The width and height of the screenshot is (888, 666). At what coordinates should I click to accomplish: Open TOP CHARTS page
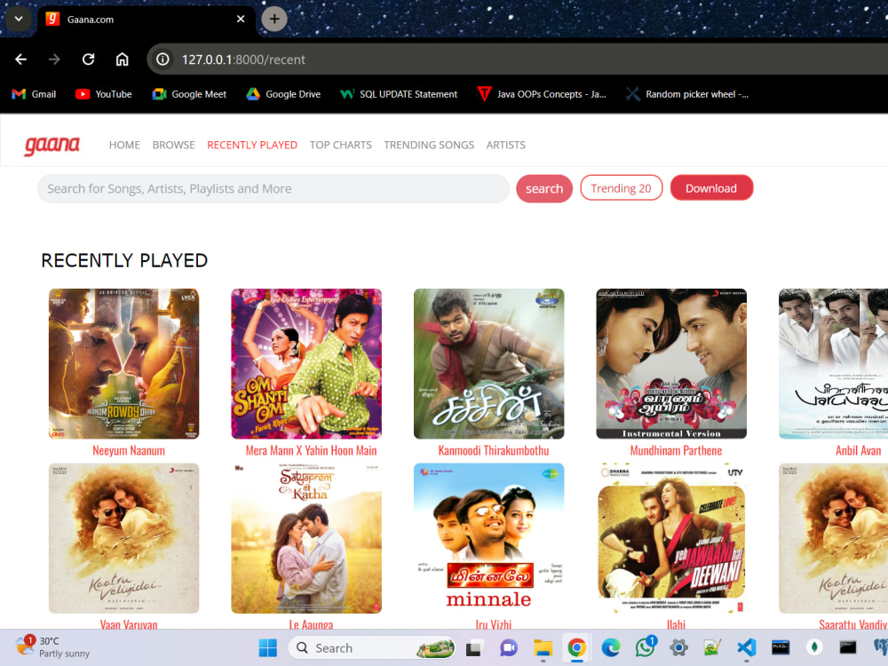(340, 145)
